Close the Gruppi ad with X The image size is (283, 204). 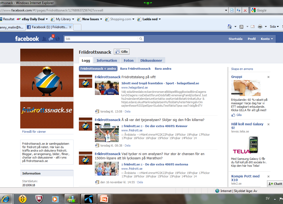tap(268, 77)
